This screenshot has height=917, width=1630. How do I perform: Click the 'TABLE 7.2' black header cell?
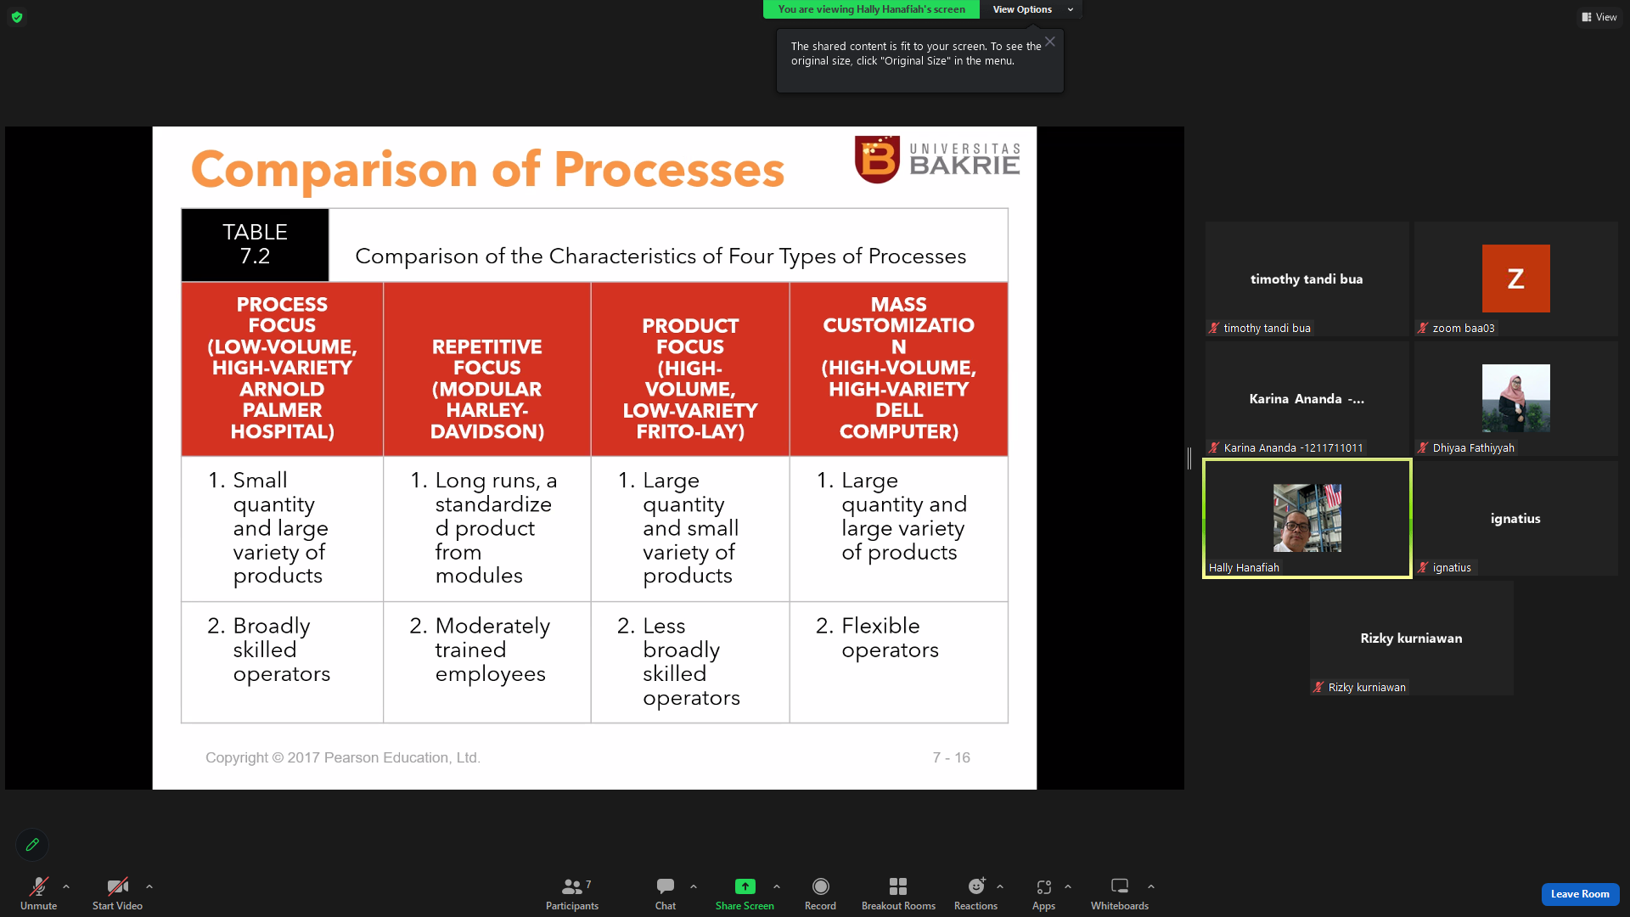[x=255, y=245]
